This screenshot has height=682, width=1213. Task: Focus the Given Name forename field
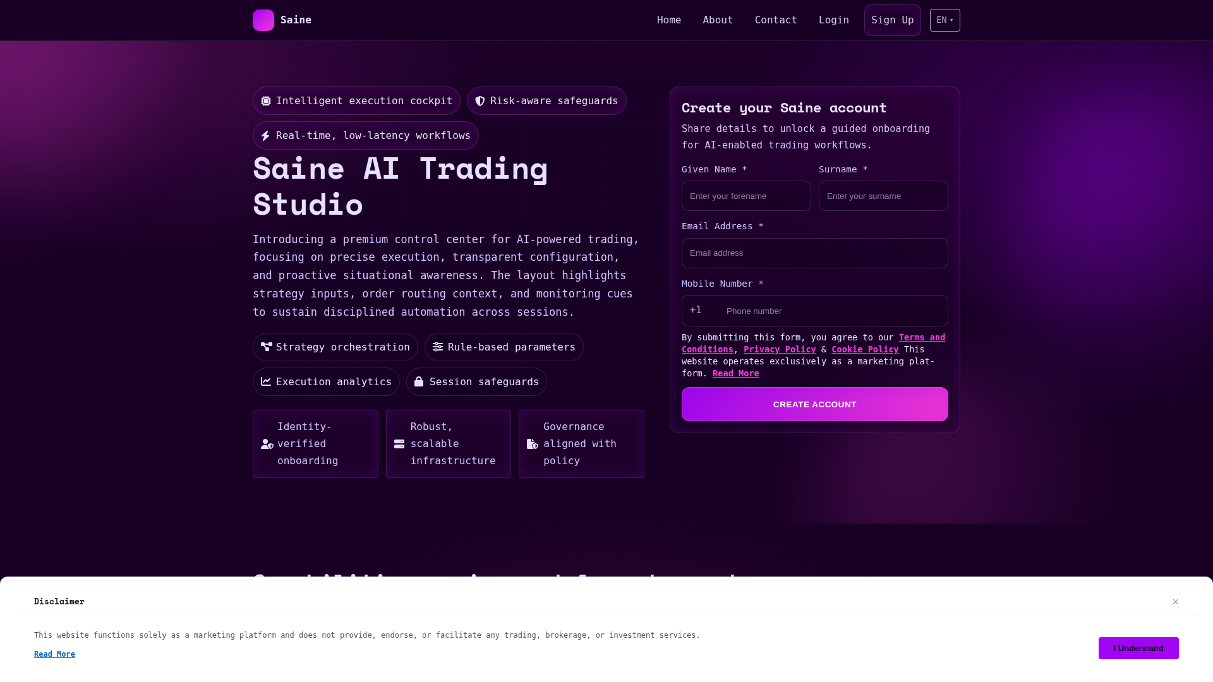(746, 196)
